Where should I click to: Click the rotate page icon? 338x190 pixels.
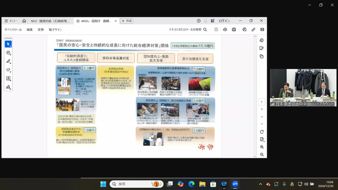[x=262, y=132]
